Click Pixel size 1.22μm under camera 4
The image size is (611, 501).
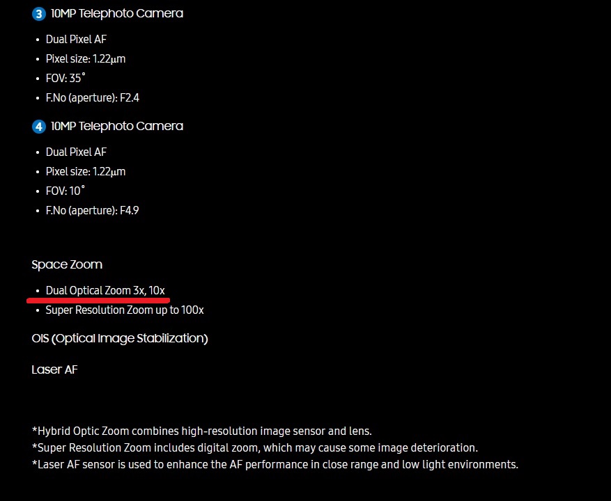(x=86, y=171)
